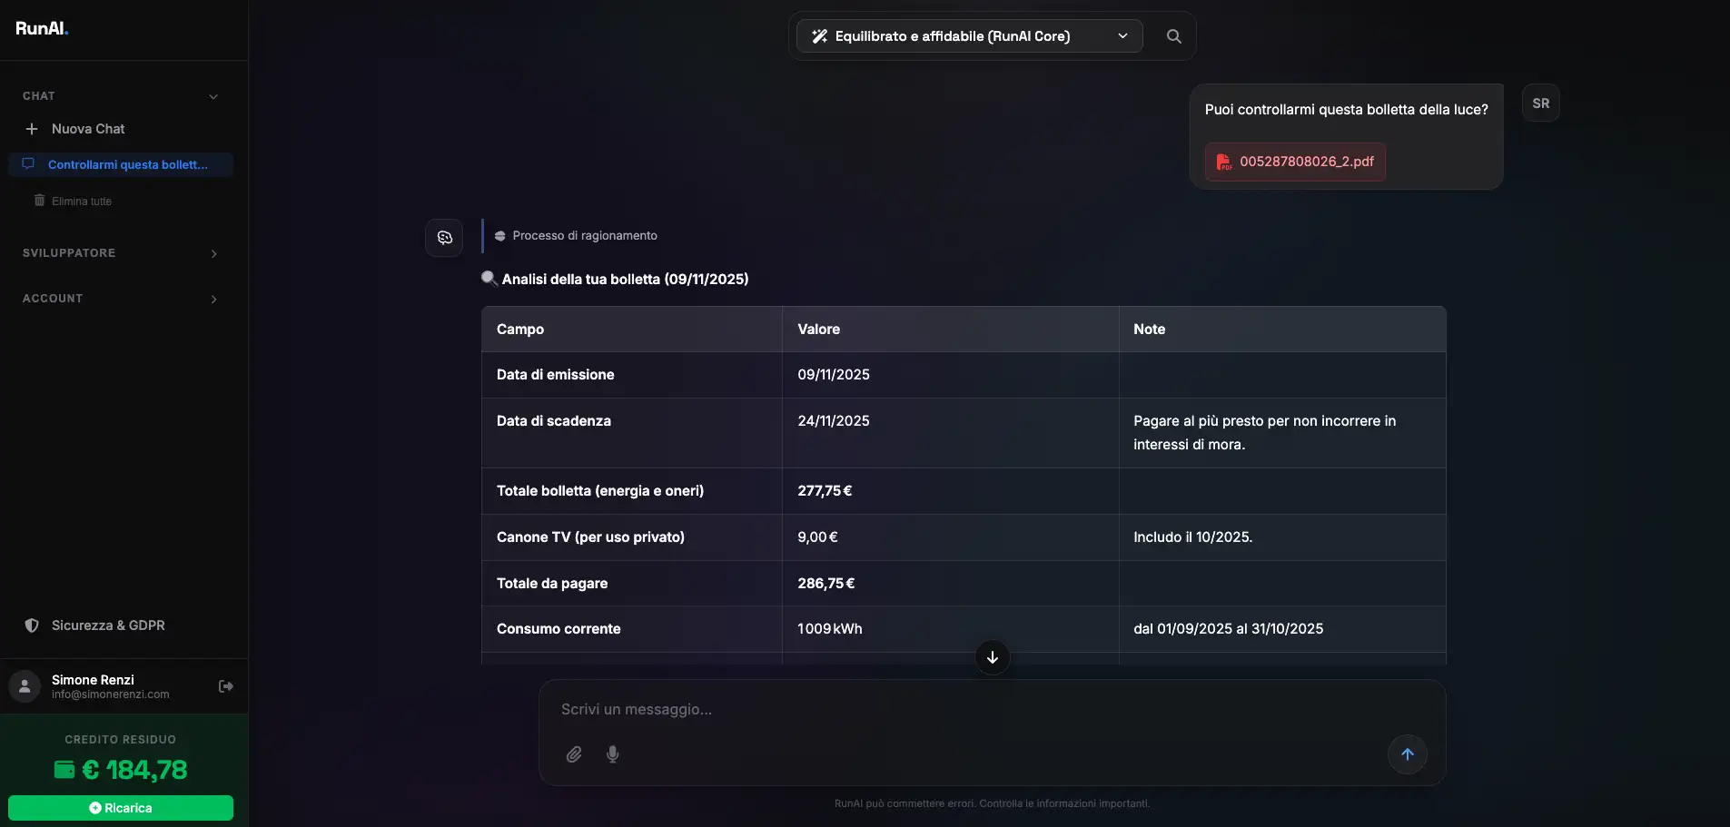Click the microphone voice input icon
The height and width of the screenshot is (827, 1730).
tap(613, 754)
